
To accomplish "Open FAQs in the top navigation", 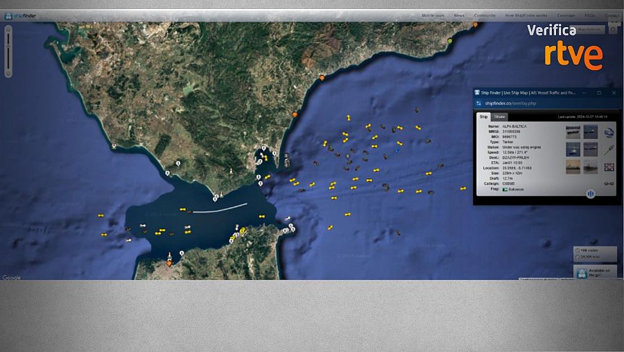I will (590, 15).
